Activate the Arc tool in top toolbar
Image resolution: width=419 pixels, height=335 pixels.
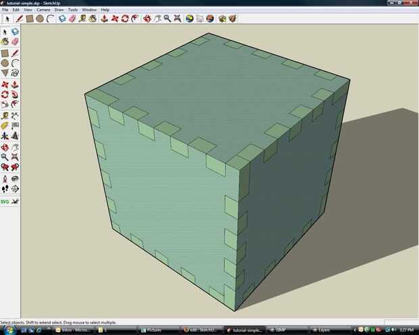pos(50,19)
